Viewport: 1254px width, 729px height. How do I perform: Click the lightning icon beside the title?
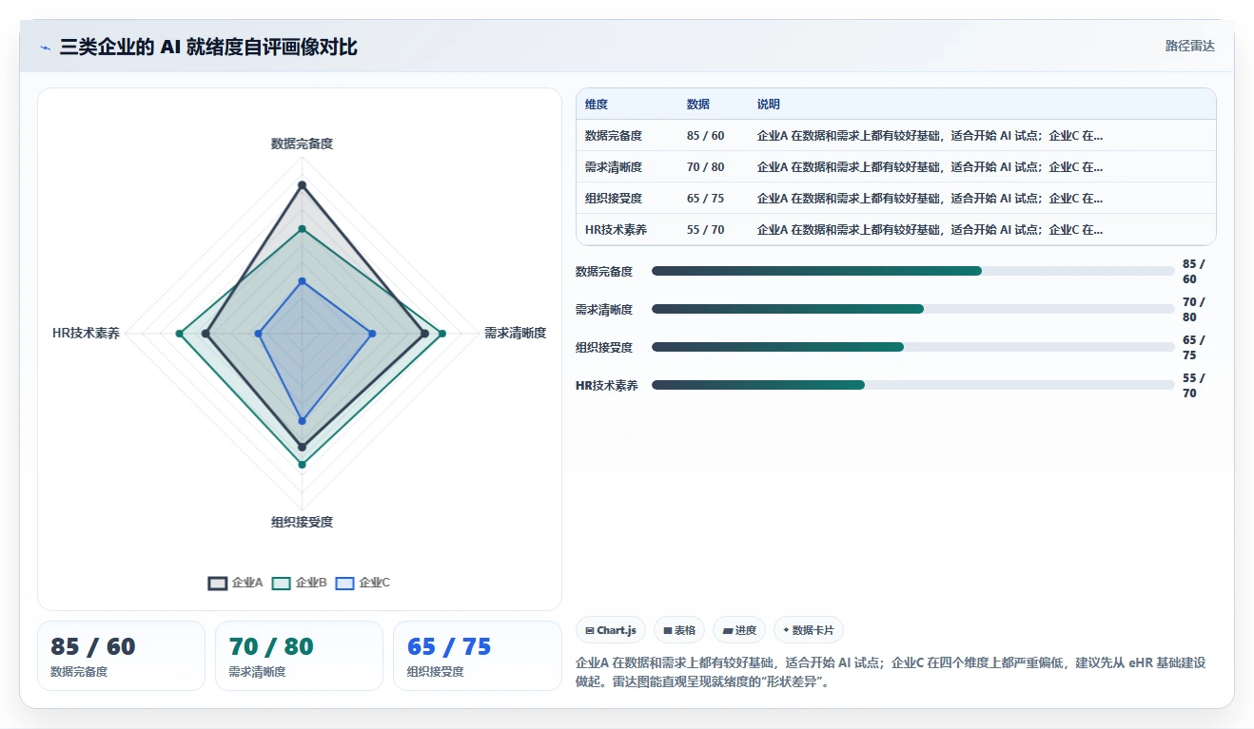coord(46,48)
